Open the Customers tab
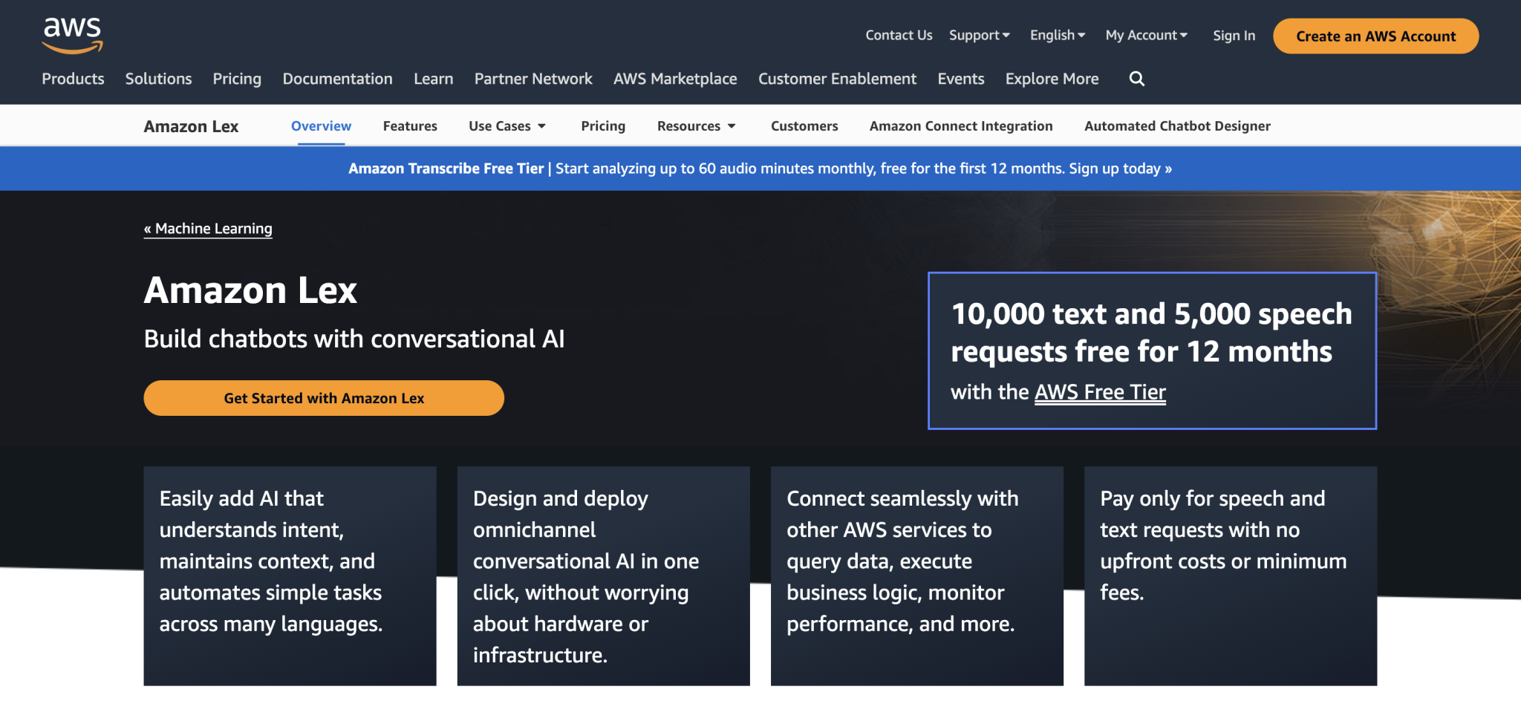Screen dimensions: 1521x724 (x=804, y=126)
